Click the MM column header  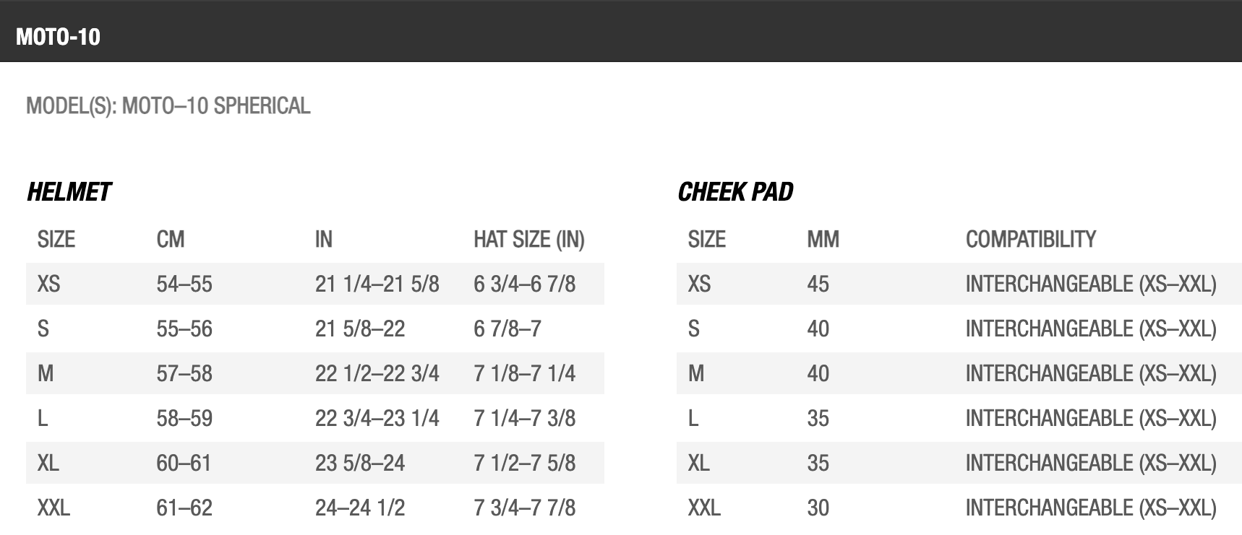[823, 240]
